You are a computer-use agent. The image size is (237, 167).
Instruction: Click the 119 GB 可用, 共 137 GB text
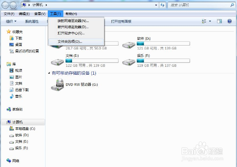tap(157, 65)
